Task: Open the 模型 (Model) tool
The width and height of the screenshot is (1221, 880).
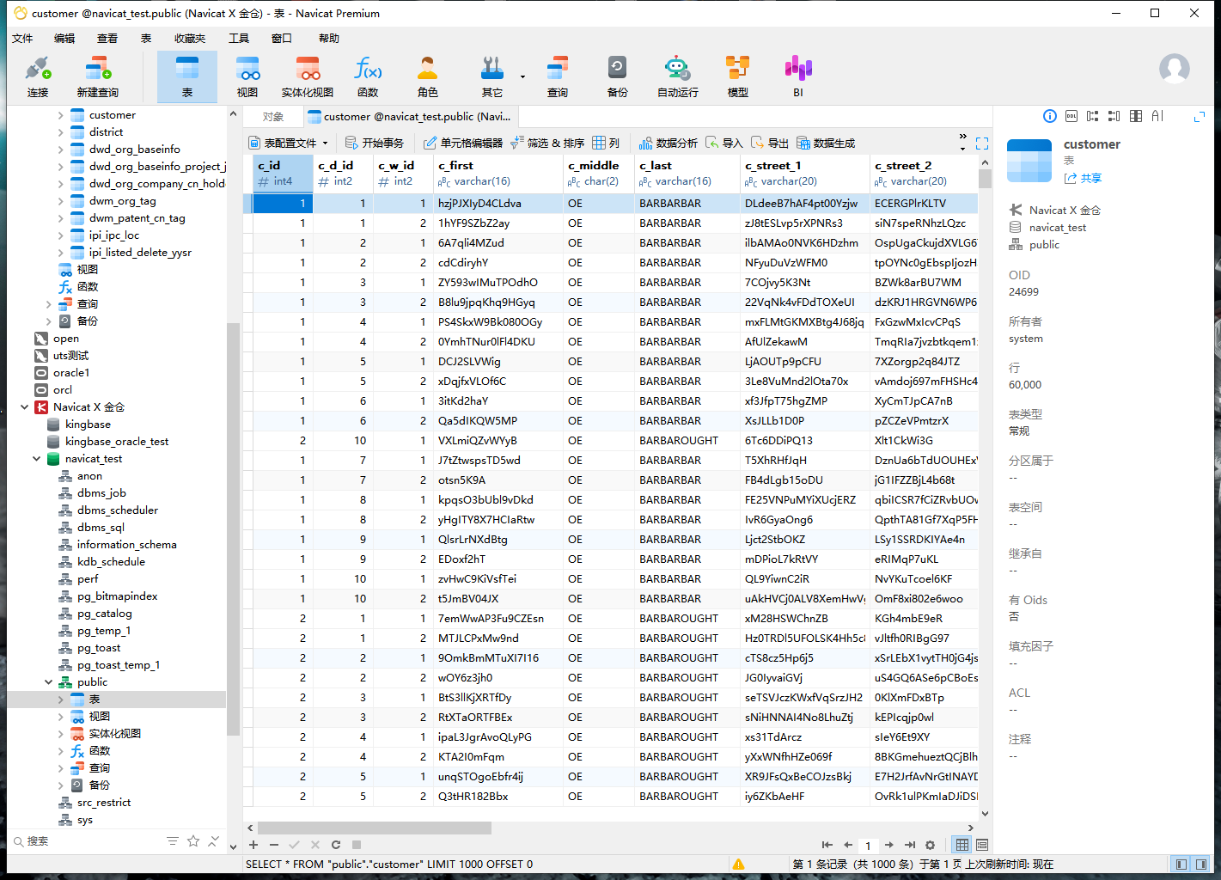Action: pyautogui.click(x=738, y=76)
